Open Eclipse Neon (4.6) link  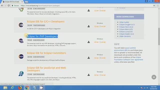[126, 27]
